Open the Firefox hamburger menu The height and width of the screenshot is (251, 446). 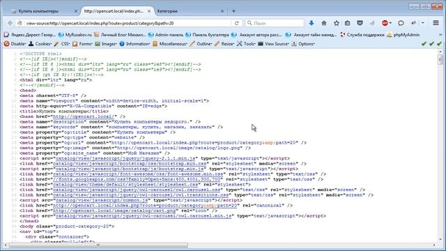tap(436, 23)
